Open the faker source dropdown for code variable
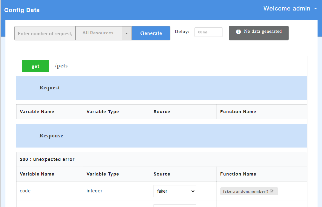Screen dimensions: 322x207 click(x=175, y=191)
